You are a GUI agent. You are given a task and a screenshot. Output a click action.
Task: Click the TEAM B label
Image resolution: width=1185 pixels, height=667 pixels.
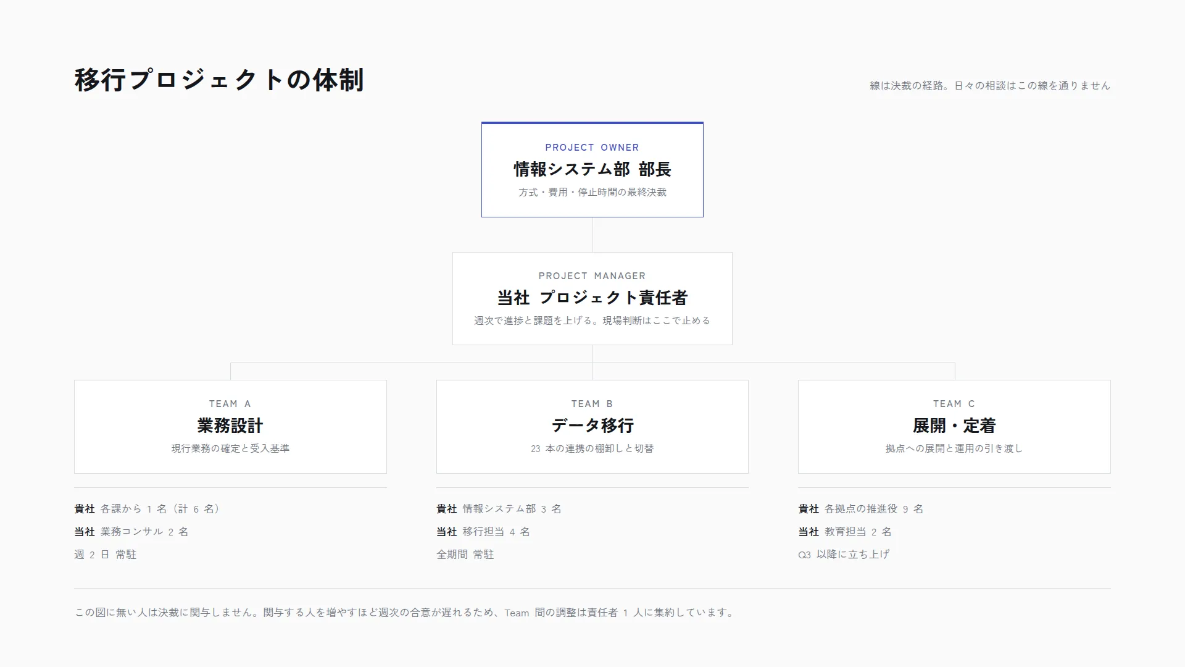click(x=592, y=404)
